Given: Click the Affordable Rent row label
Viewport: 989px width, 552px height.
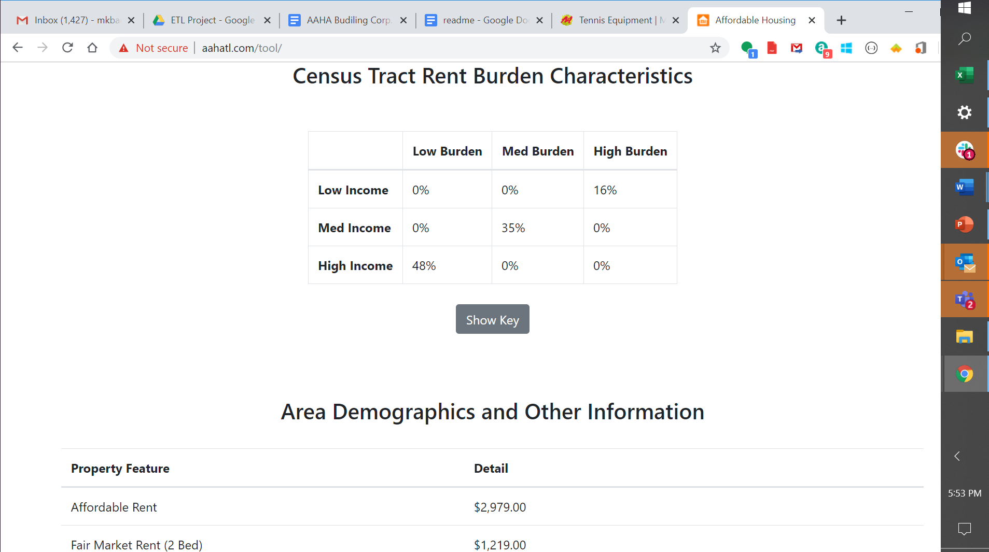Looking at the screenshot, I should tap(114, 507).
